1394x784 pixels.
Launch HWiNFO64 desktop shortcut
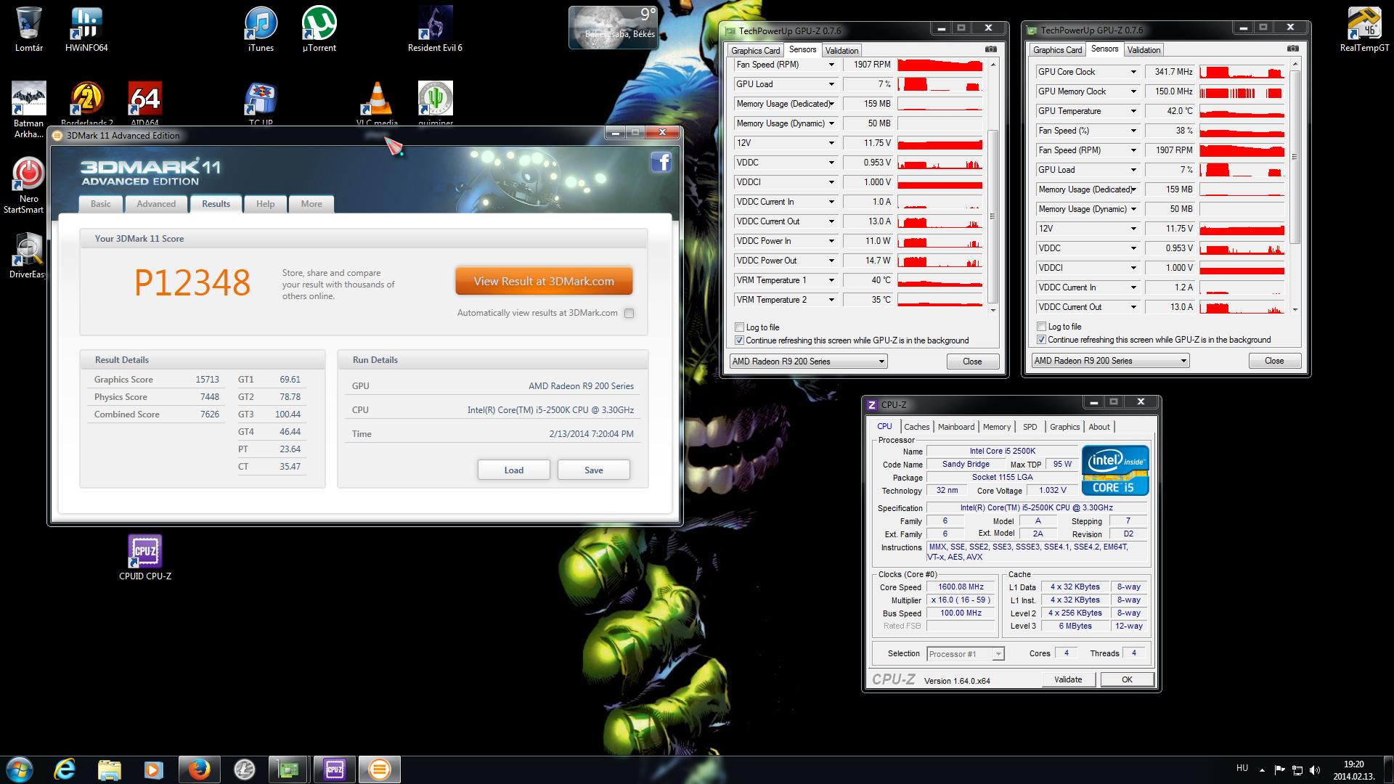coord(86,29)
